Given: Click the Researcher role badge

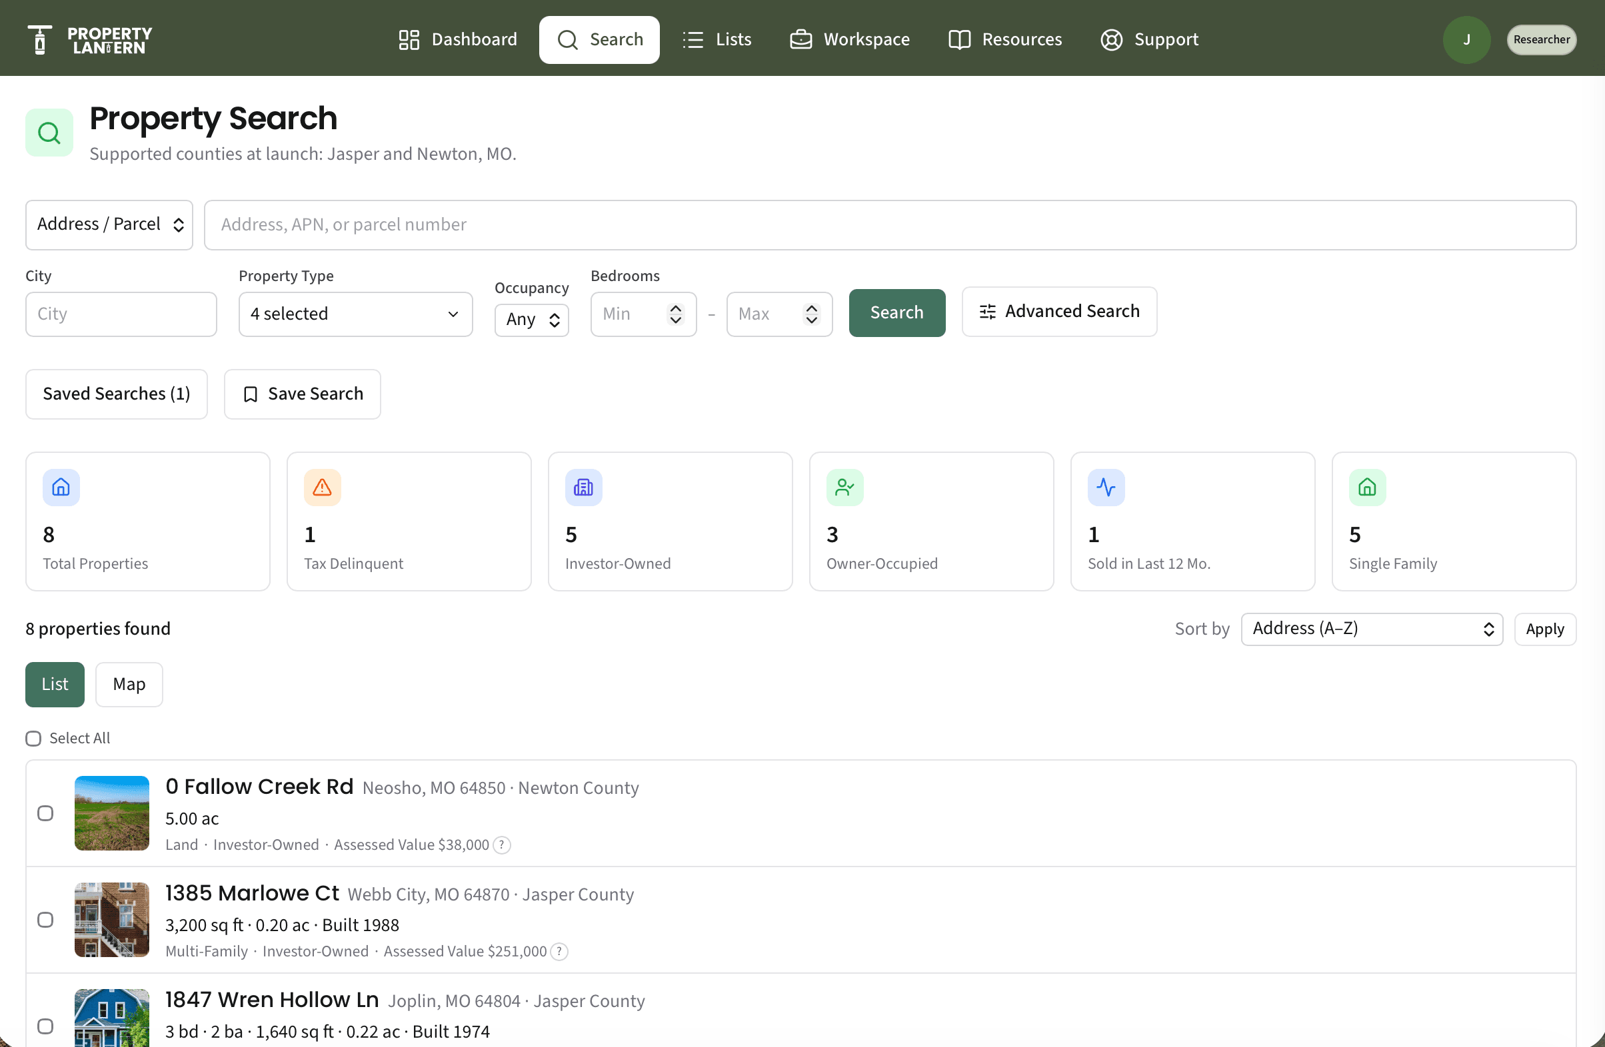Looking at the screenshot, I should [x=1541, y=40].
